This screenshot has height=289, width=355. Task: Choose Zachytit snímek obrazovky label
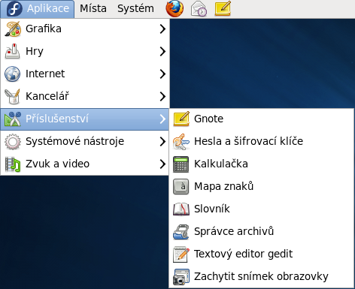click(x=261, y=276)
